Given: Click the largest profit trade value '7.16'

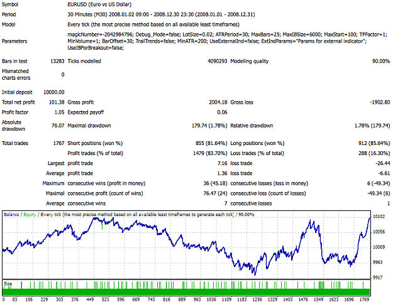Looking at the screenshot, I should 223,163.
